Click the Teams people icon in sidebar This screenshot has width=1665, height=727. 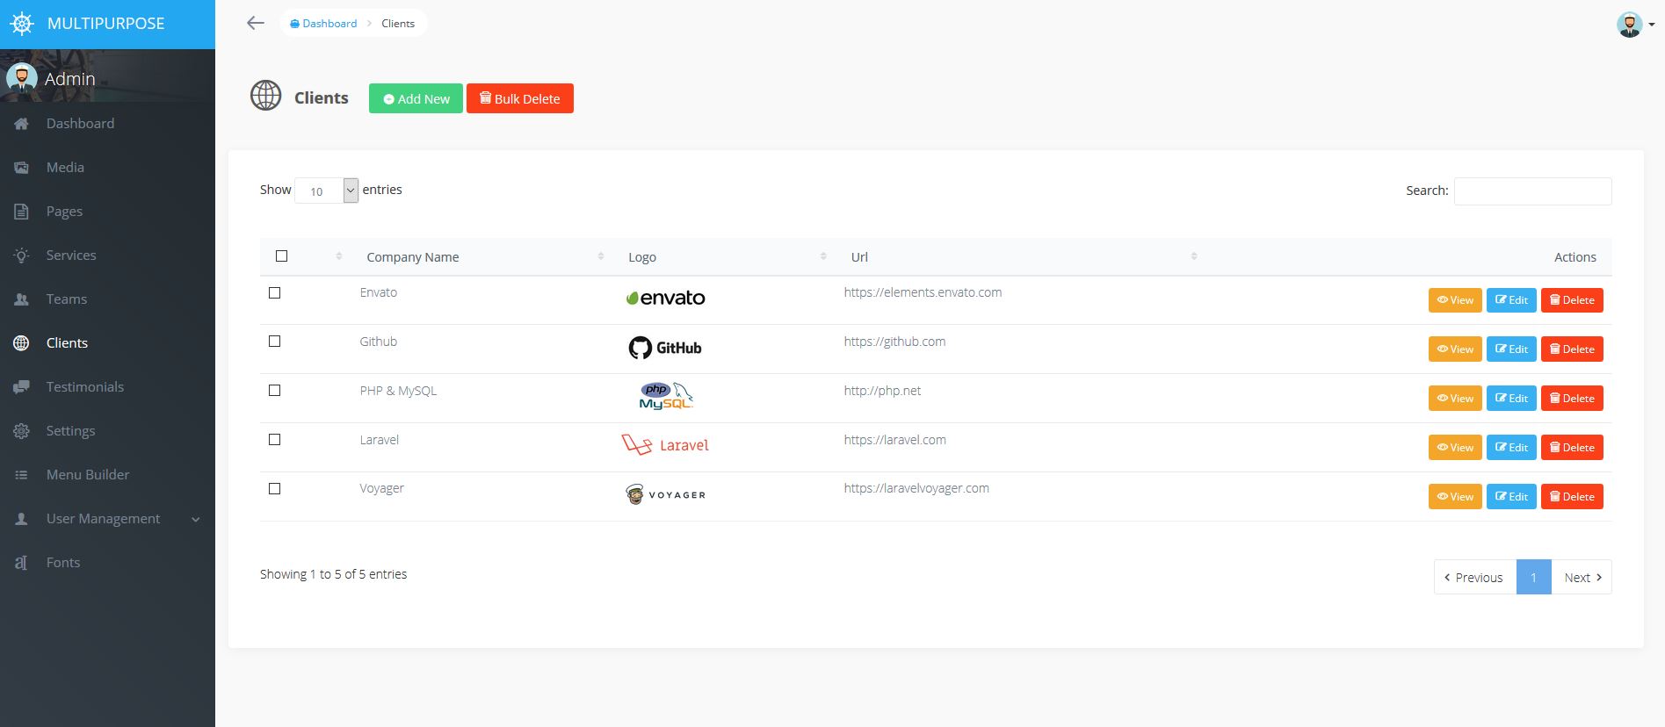click(x=22, y=299)
